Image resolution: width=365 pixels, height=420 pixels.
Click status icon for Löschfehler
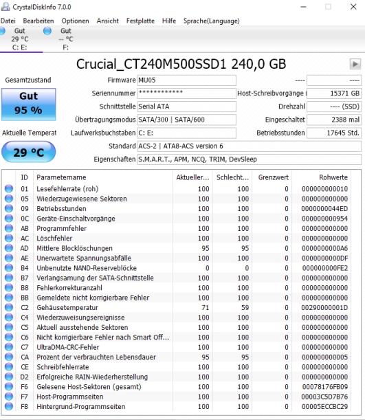[x=9, y=238]
